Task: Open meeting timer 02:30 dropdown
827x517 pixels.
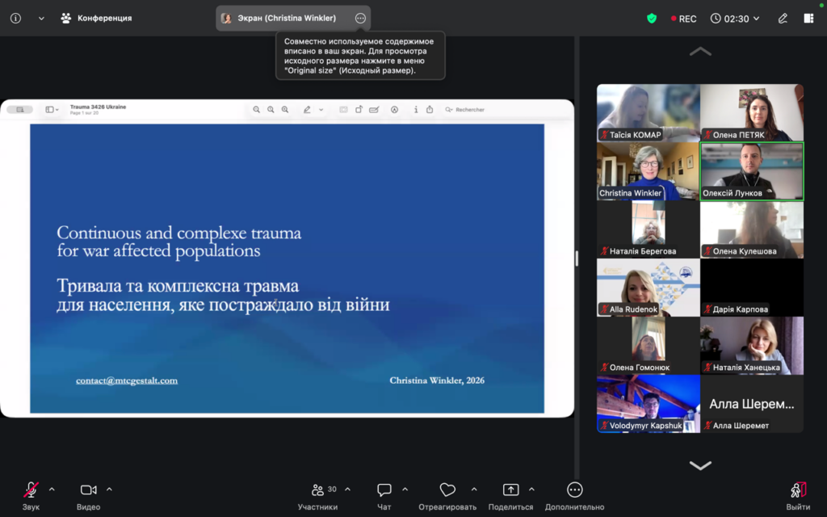Action: 735,19
